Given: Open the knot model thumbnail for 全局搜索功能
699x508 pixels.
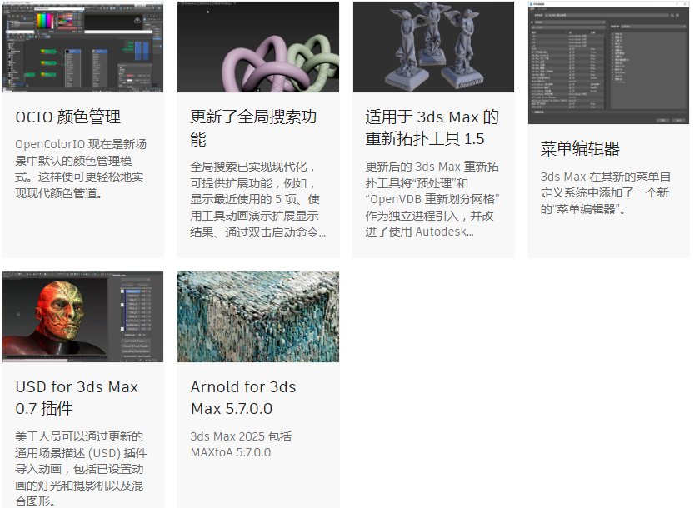Looking at the screenshot, I should coord(258,47).
